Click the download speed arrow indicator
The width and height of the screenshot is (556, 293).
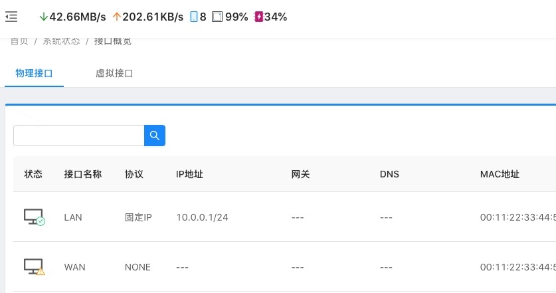[44, 17]
